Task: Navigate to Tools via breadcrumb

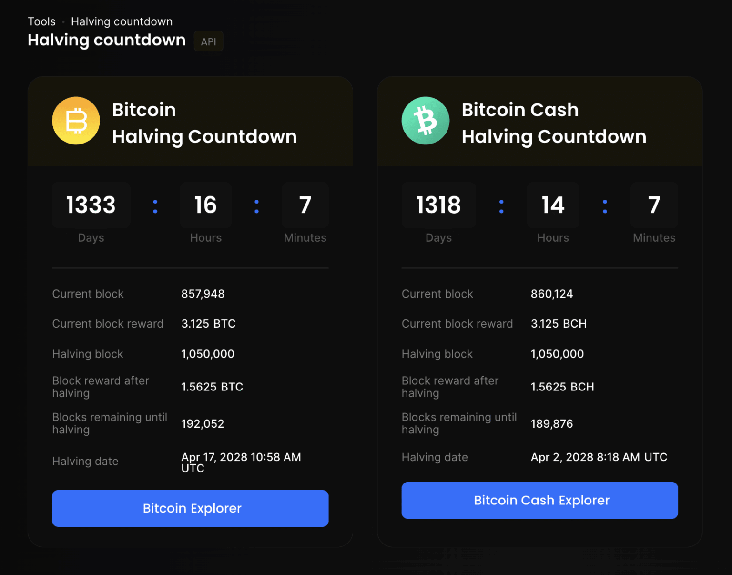Action: 41,21
